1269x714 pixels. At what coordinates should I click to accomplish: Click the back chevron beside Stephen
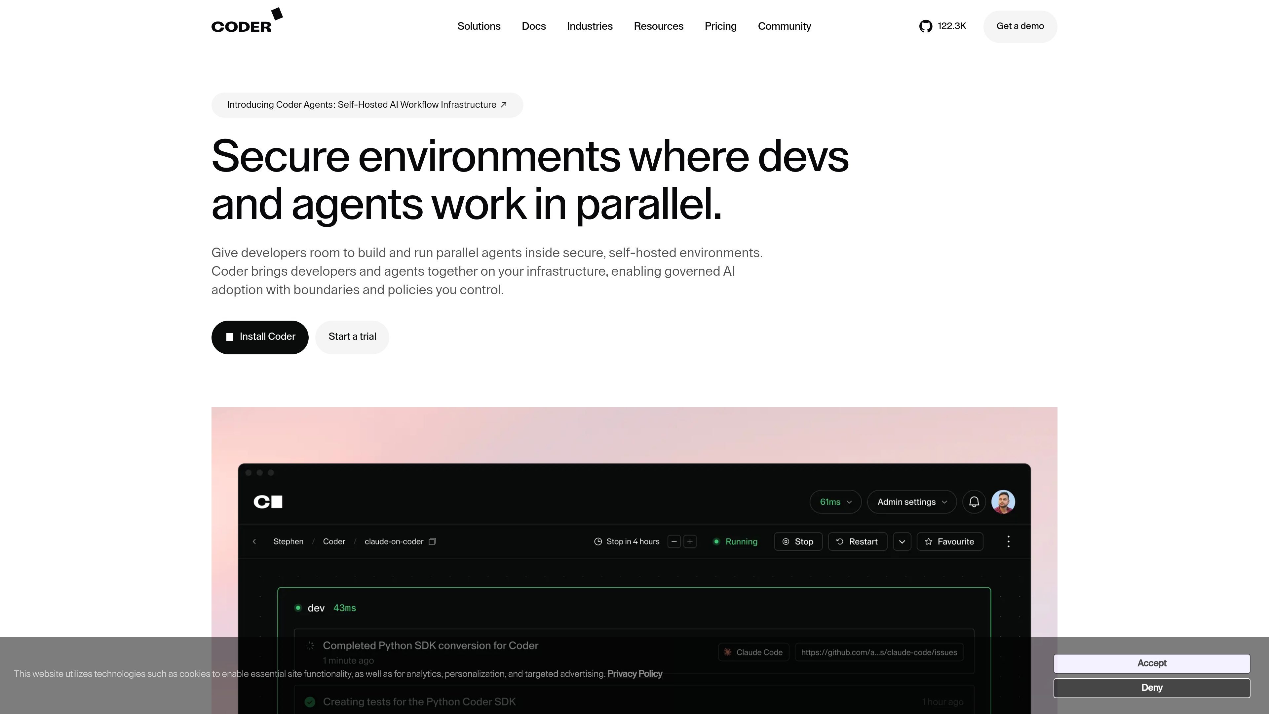pyautogui.click(x=254, y=541)
